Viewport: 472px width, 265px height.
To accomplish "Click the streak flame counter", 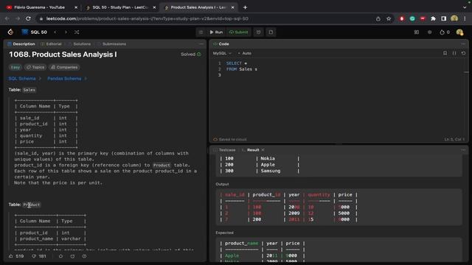I will [445, 32].
